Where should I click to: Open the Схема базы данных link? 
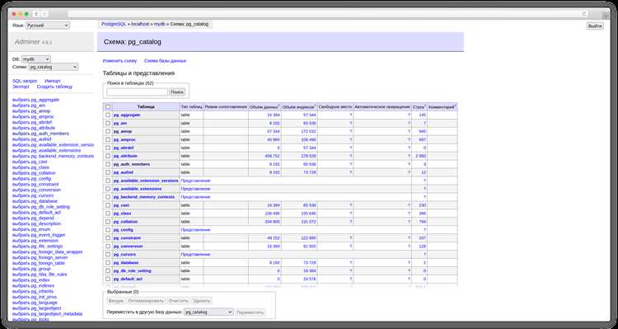(x=165, y=61)
